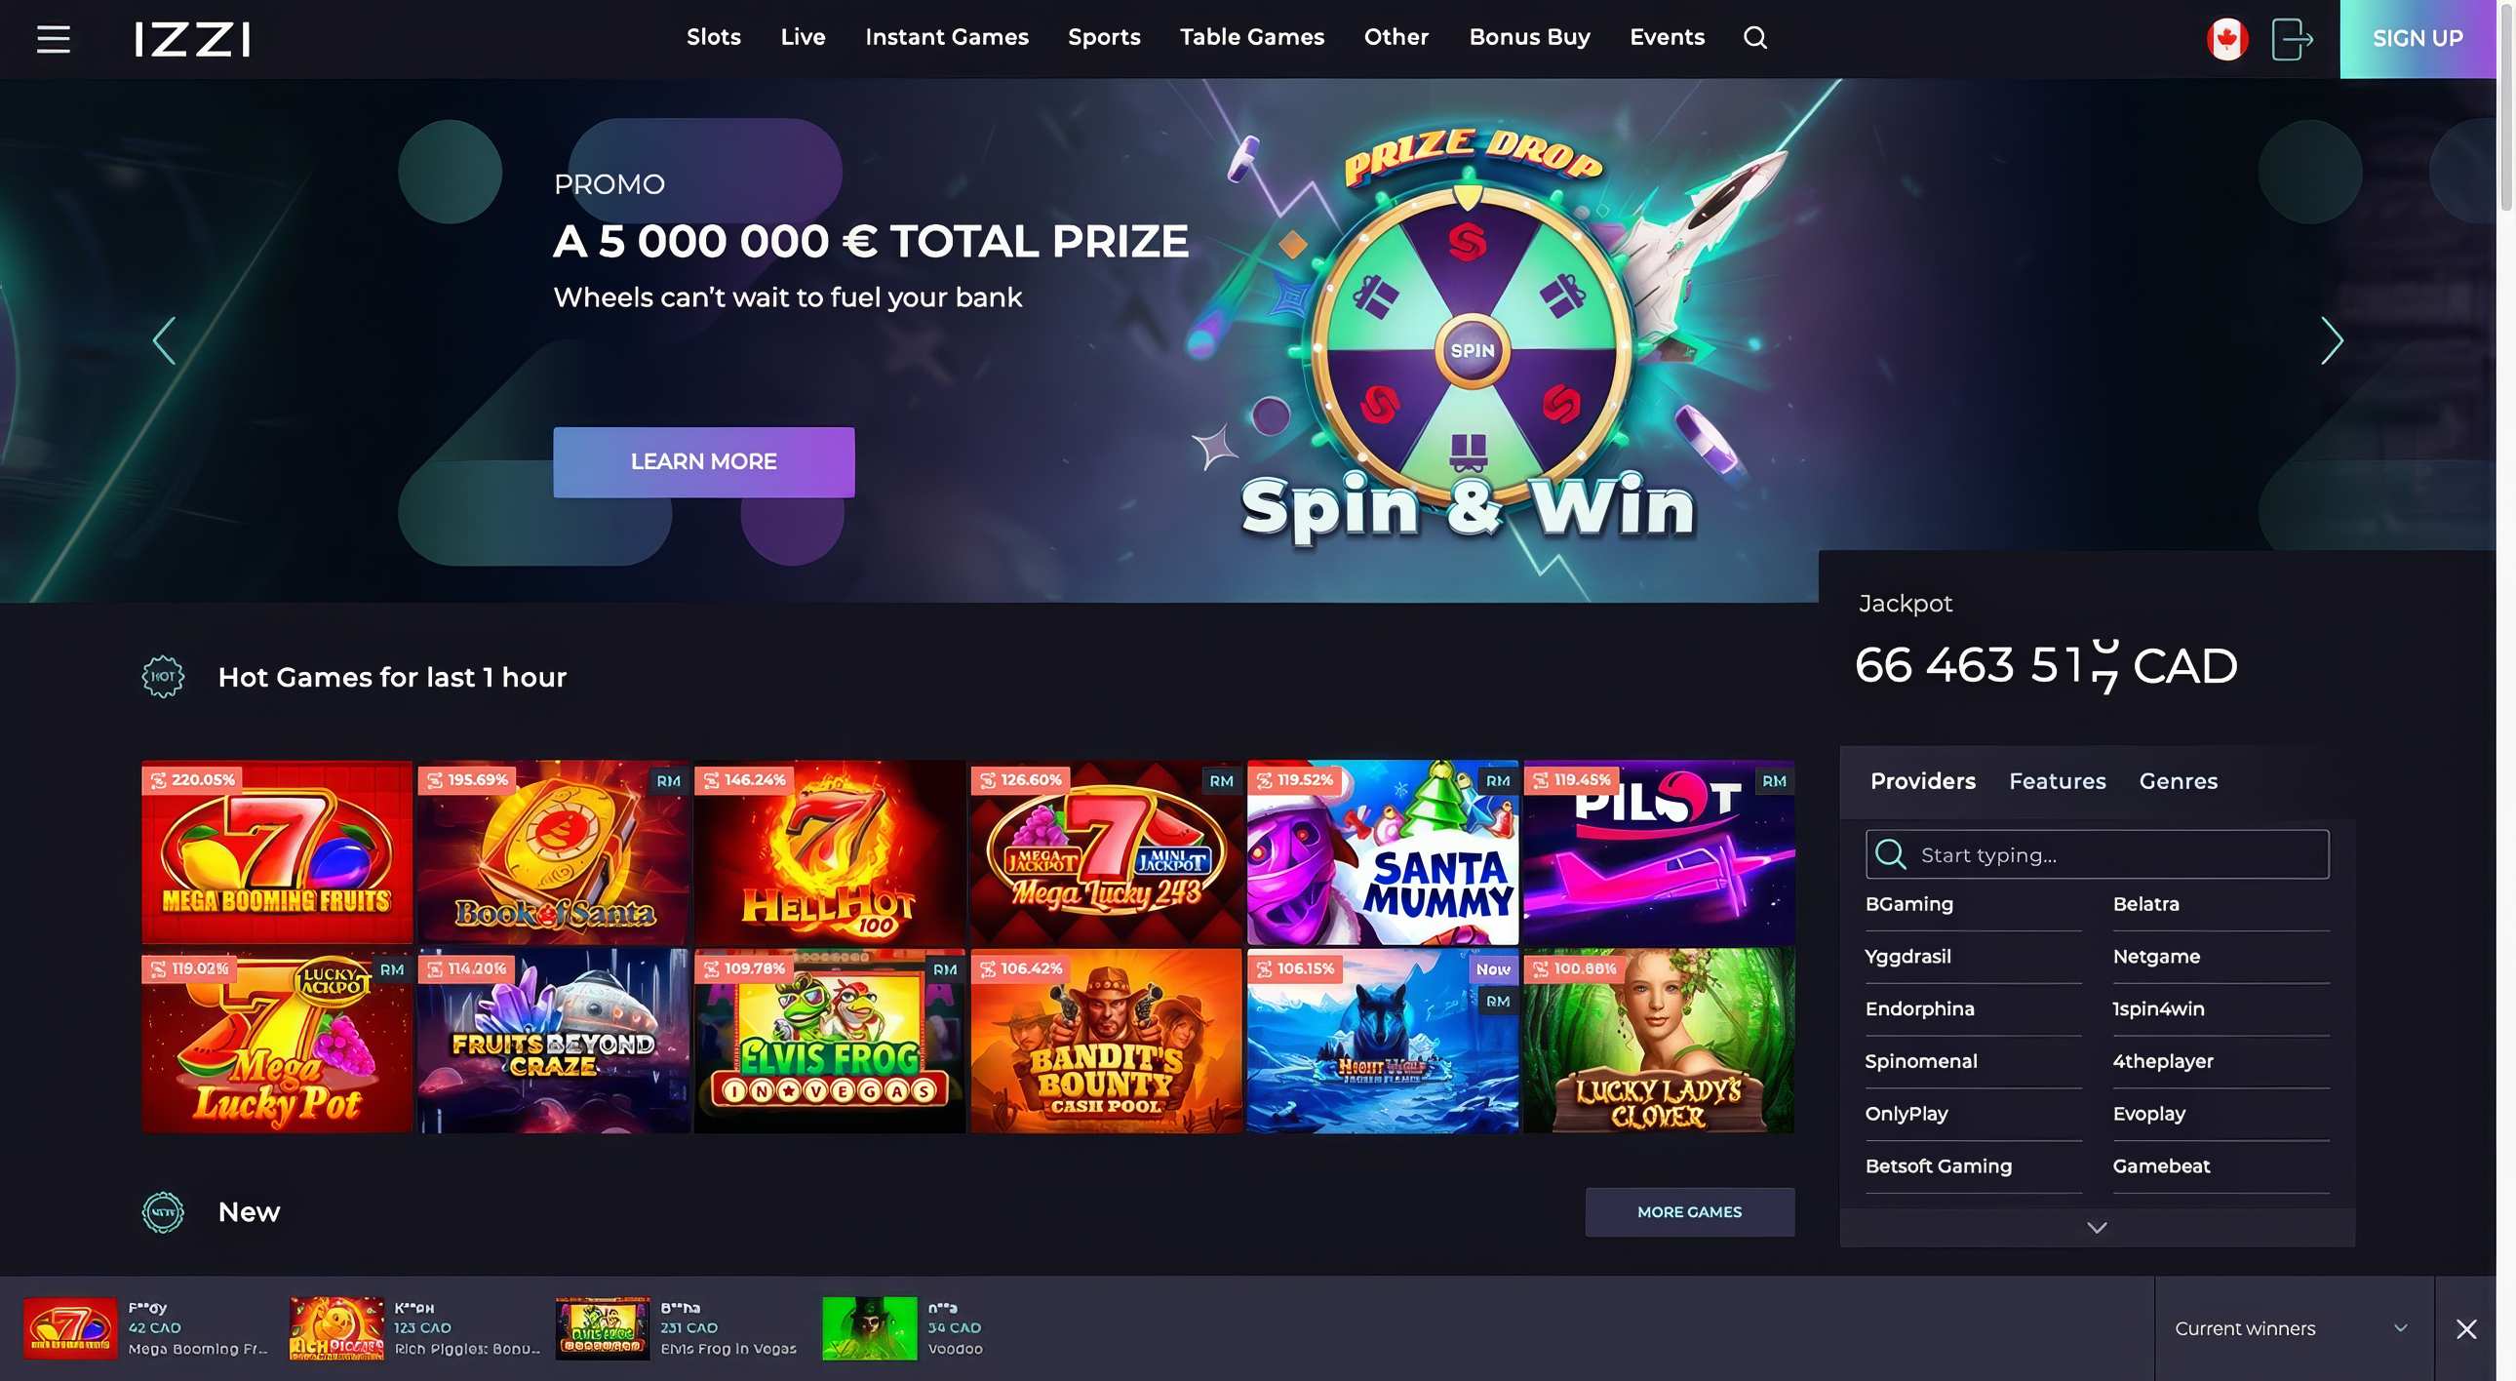Click the IZZI logo
This screenshot has width=2516, height=1381.
coord(192,39)
